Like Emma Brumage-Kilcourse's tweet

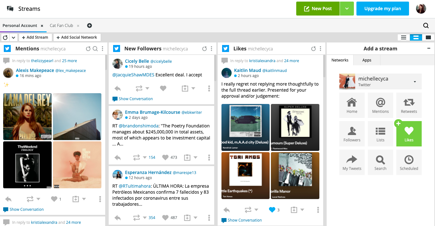165,157
